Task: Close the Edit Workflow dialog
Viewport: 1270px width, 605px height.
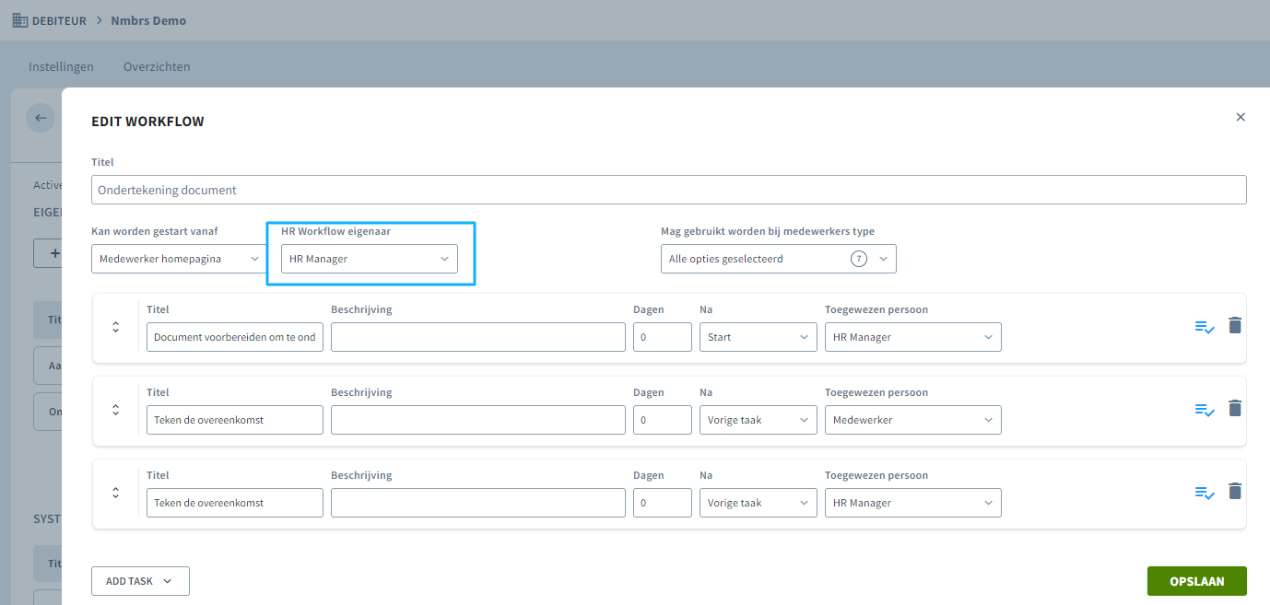Action: point(1241,117)
